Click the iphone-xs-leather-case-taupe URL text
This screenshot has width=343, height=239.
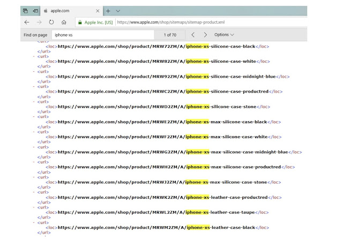[156, 212]
